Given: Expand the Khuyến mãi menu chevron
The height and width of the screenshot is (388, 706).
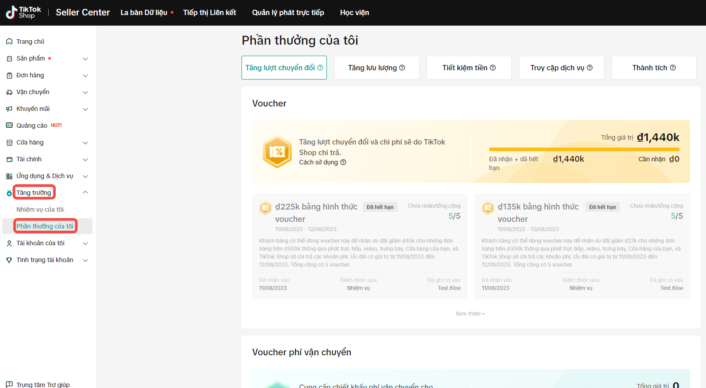Looking at the screenshot, I should tap(85, 109).
